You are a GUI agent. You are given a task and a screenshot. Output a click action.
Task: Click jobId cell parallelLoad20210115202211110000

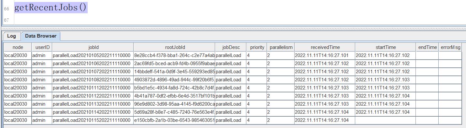(93, 120)
